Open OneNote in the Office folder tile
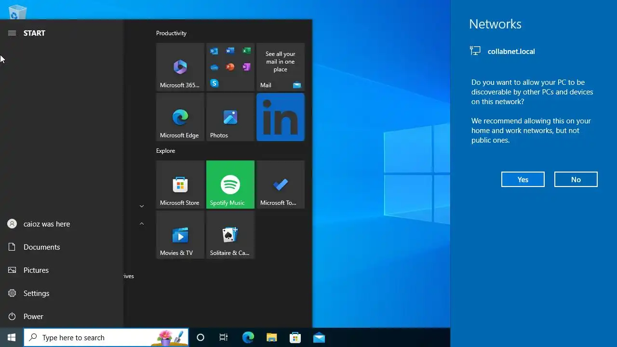Screen dimensions: 617x347 click(246, 67)
